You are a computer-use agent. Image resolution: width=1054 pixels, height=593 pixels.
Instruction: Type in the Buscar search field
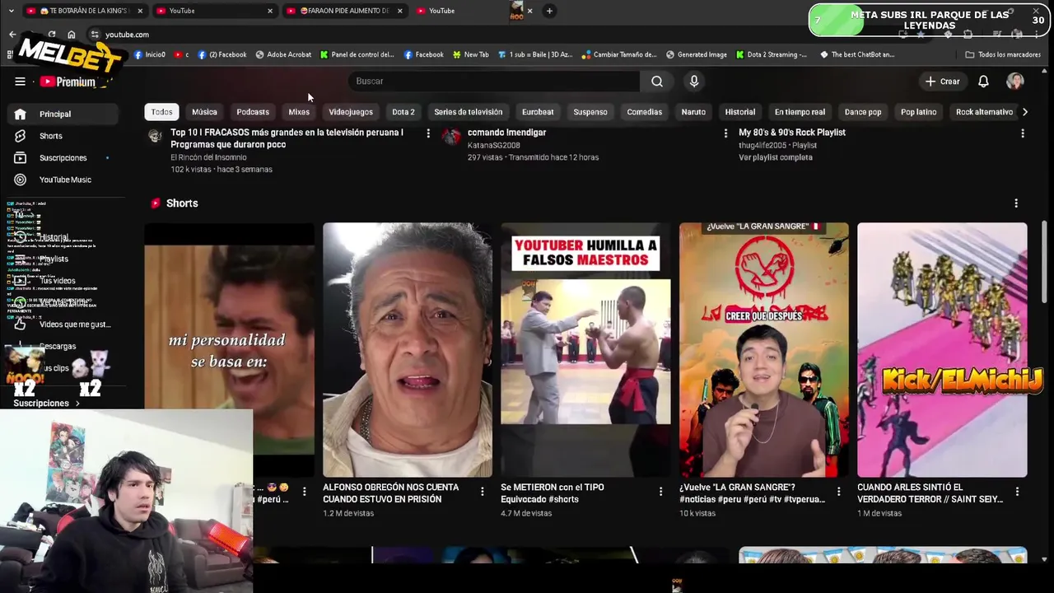click(x=494, y=82)
